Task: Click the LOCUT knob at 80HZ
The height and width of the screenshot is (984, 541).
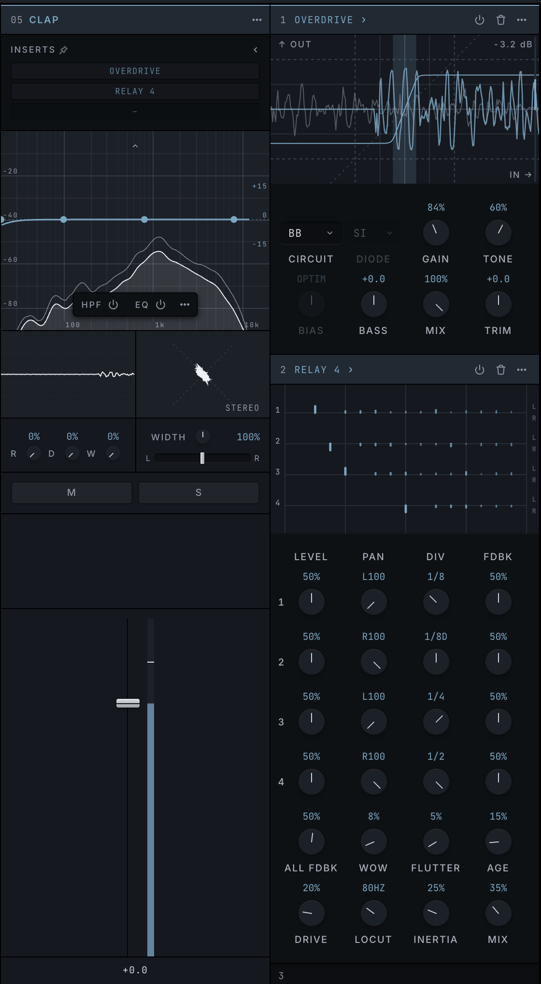Action: click(x=373, y=913)
